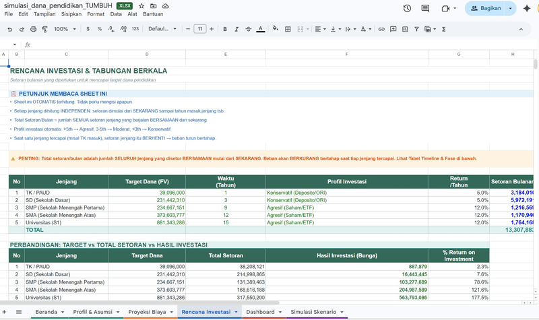Screen dimensions: 539x320
Task: Click the Move to folder icon
Action: point(154,6)
